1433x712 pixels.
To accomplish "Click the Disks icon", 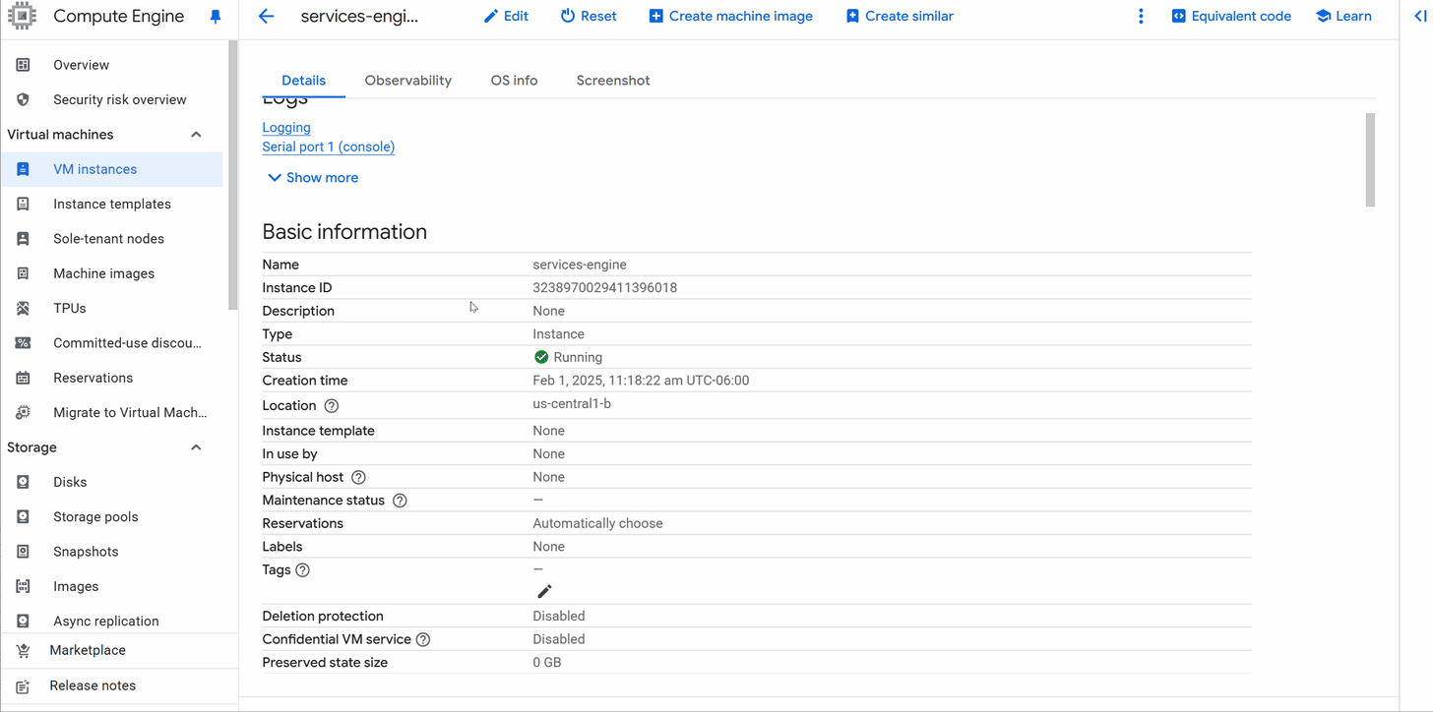I will [x=24, y=482].
